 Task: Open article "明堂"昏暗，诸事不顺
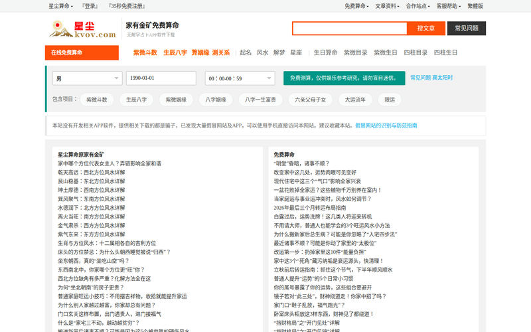click(302, 163)
